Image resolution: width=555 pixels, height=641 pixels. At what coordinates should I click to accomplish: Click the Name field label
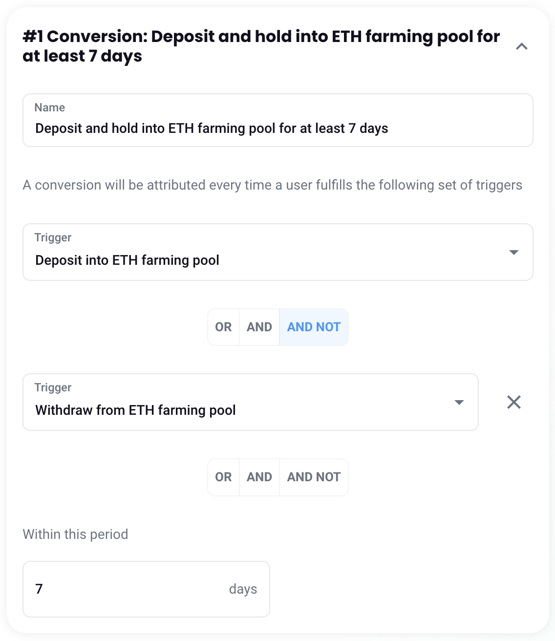[50, 107]
